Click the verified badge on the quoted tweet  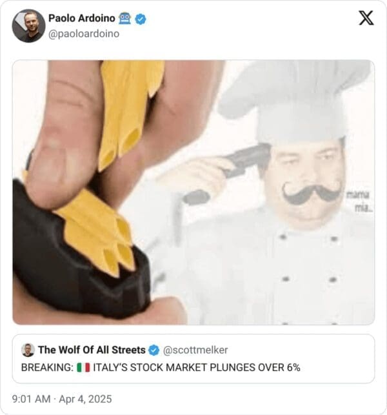(x=154, y=350)
